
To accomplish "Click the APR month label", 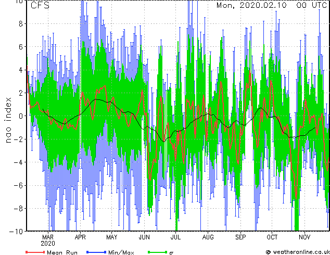I will pos(80,237).
